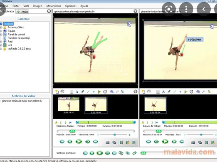The width and height of the screenshot is (217, 162).
Task: Pick the chronometer tool in right player toolbar
Action: tap(191, 92)
